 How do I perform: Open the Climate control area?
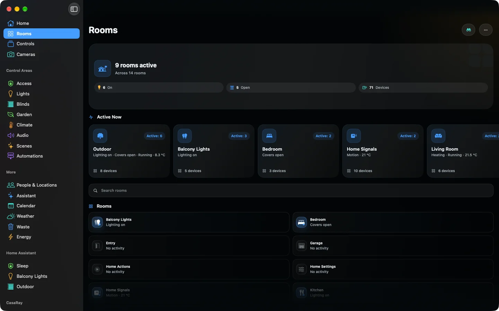click(x=42, y=125)
